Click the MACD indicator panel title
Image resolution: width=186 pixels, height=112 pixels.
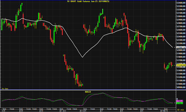[87, 92]
